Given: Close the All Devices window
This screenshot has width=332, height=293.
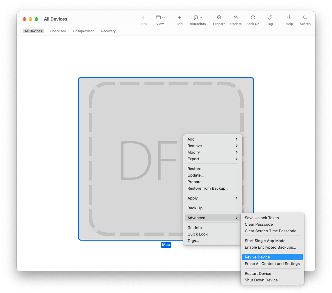Looking at the screenshot, I should click(x=24, y=19).
